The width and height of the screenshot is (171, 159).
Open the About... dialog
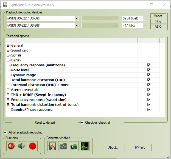pos(113,147)
